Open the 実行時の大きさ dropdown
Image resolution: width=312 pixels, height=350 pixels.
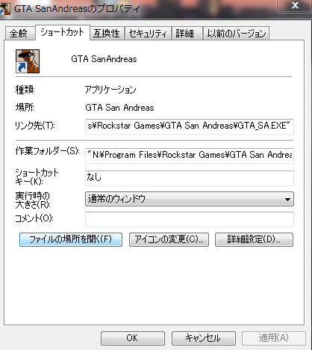point(190,199)
